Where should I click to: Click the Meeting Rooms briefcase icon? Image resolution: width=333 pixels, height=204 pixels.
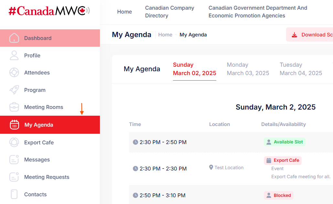pos(14,107)
